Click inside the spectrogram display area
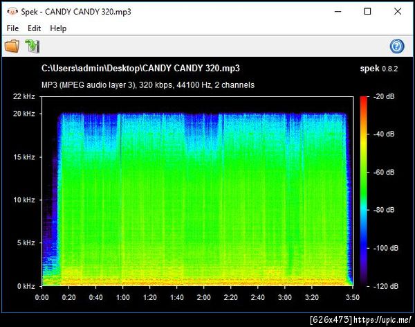This screenshot has width=415, height=327. 197,191
